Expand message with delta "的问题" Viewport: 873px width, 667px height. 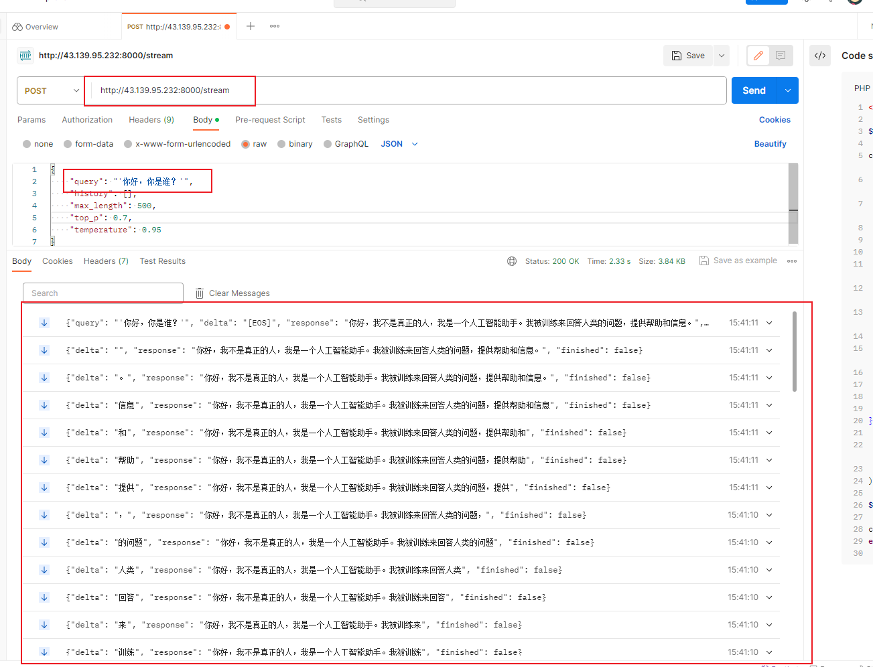[769, 542]
